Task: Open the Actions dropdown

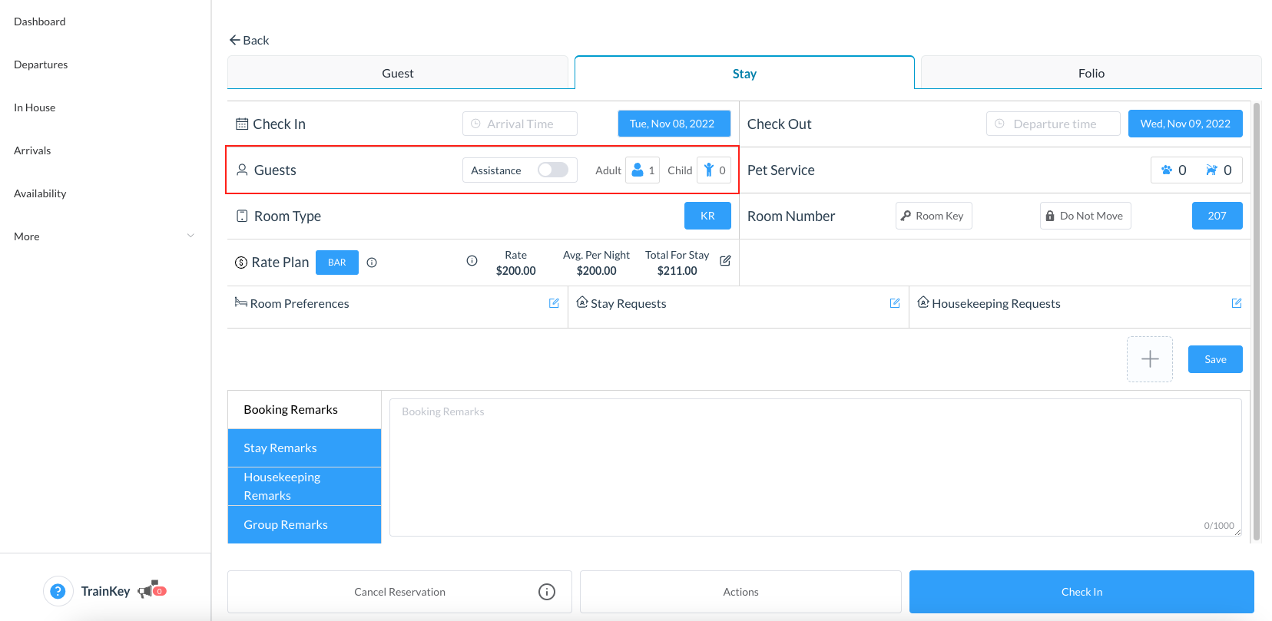Action: pyautogui.click(x=740, y=592)
